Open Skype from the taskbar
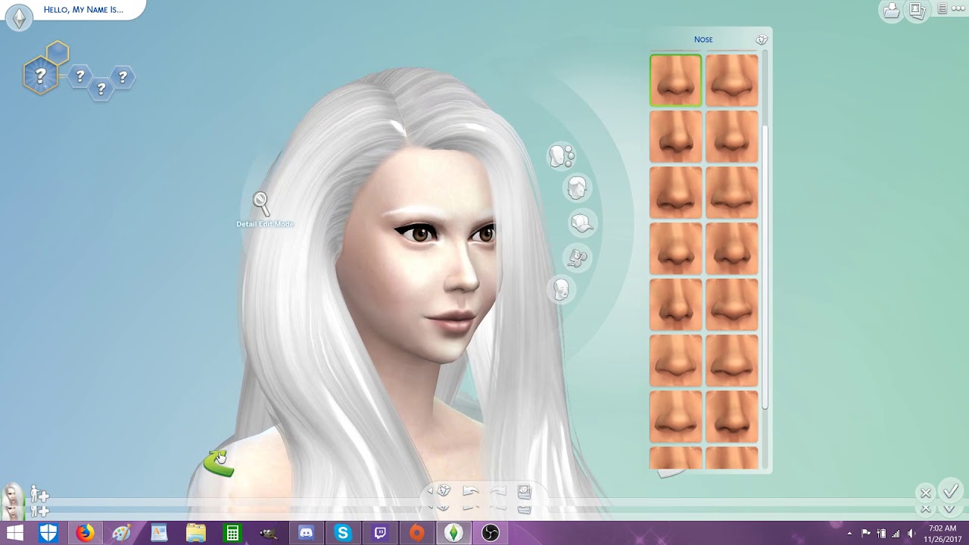969x545 pixels. [x=343, y=533]
